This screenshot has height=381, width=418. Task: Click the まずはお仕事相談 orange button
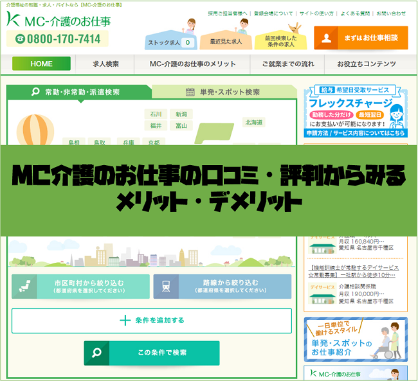361,38
